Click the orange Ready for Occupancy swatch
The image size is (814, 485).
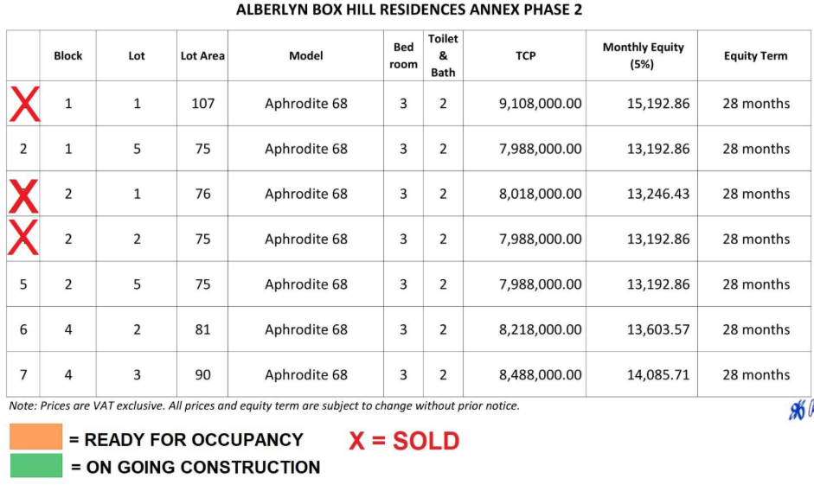tap(35, 437)
